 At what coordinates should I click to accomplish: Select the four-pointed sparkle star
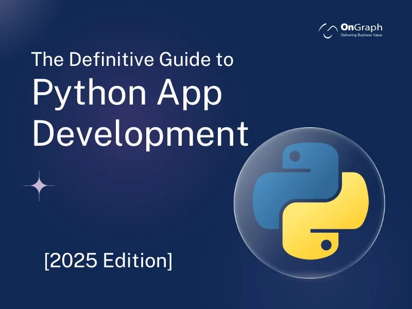click(39, 186)
